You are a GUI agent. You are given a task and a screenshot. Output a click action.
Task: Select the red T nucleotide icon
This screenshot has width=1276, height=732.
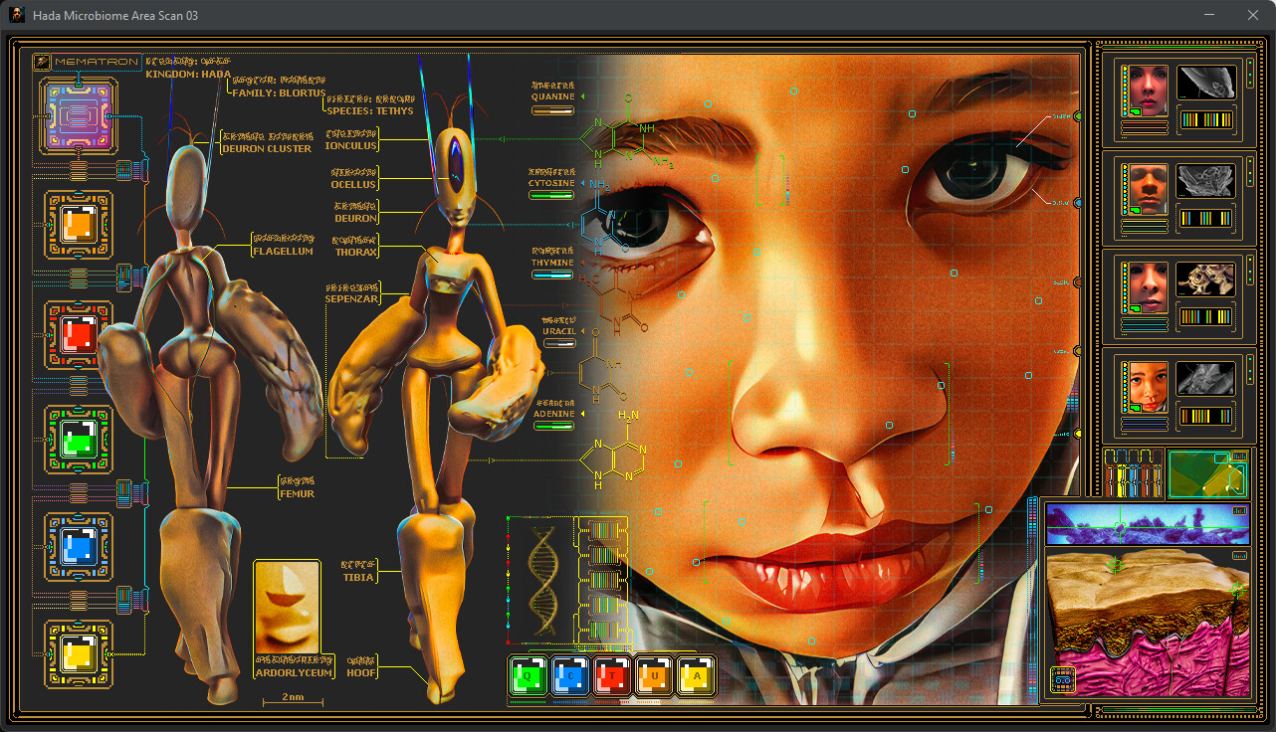point(612,673)
